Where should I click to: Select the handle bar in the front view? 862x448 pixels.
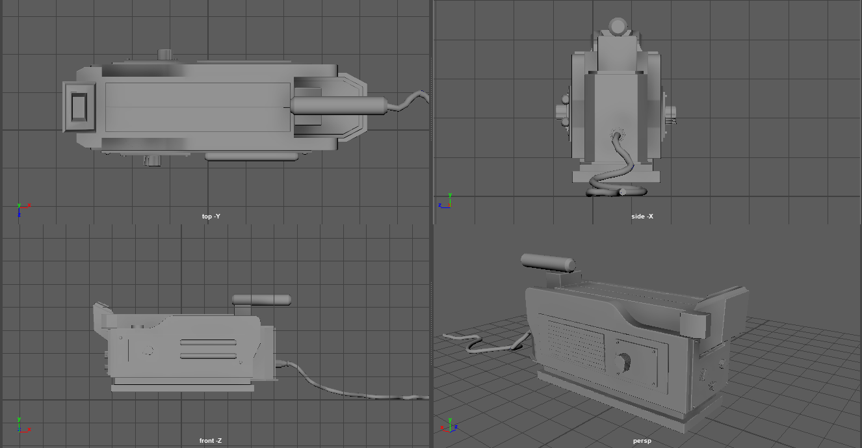pos(261,300)
